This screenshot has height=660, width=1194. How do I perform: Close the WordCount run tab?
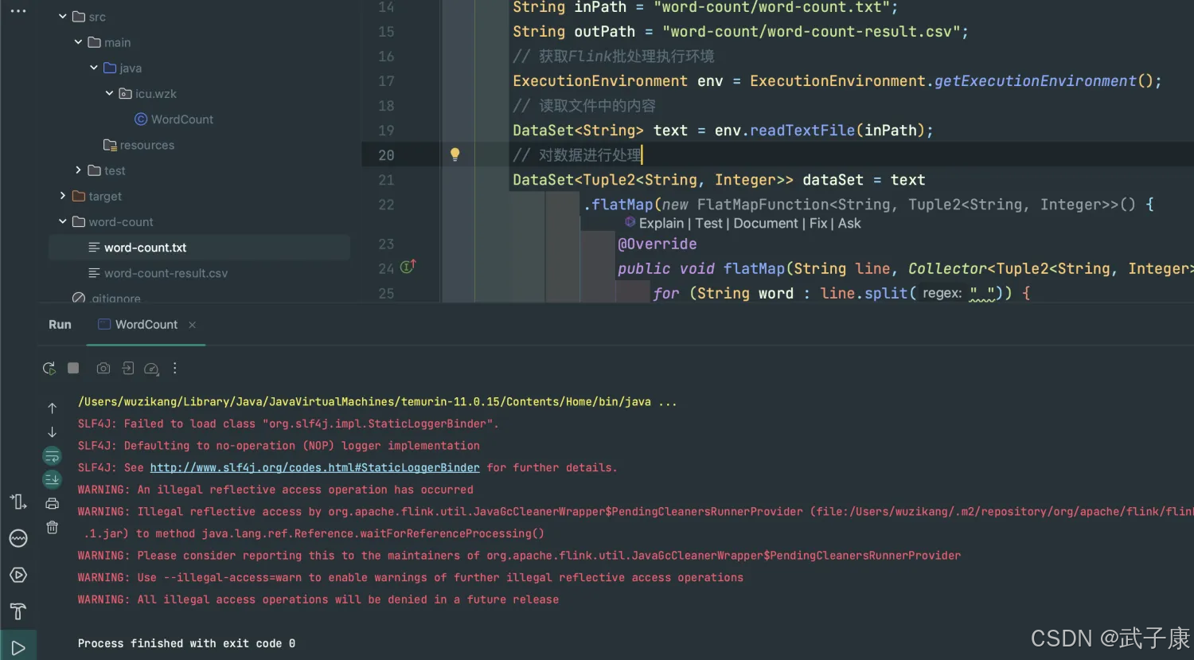click(x=192, y=325)
